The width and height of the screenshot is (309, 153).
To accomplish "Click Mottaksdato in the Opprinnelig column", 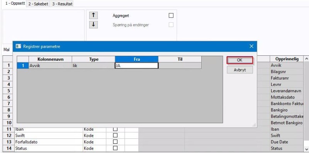I will pos(287,97).
